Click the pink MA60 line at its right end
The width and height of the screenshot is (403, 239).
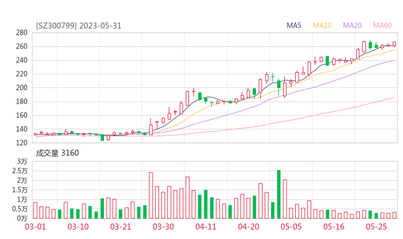(x=393, y=98)
